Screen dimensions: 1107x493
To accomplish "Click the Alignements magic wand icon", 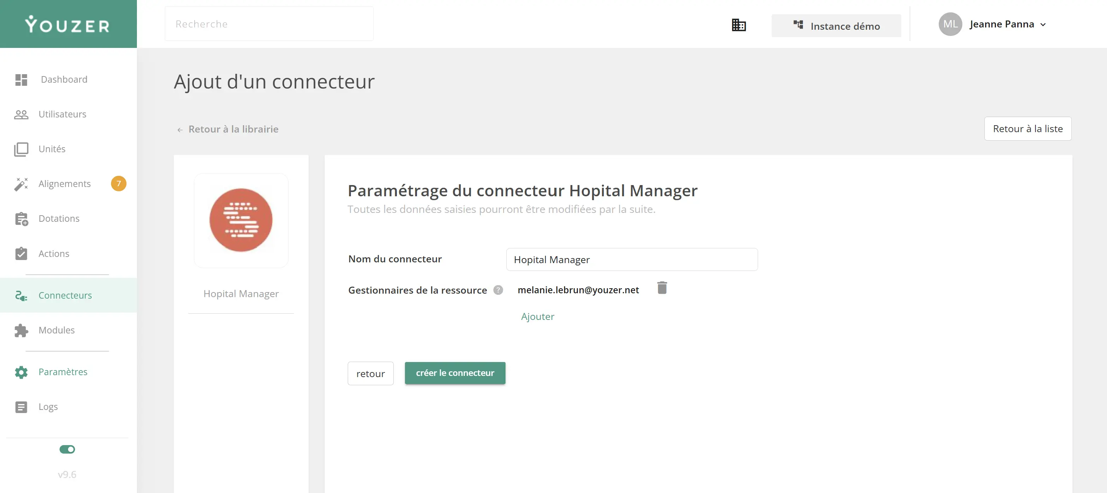I will [21, 184].
